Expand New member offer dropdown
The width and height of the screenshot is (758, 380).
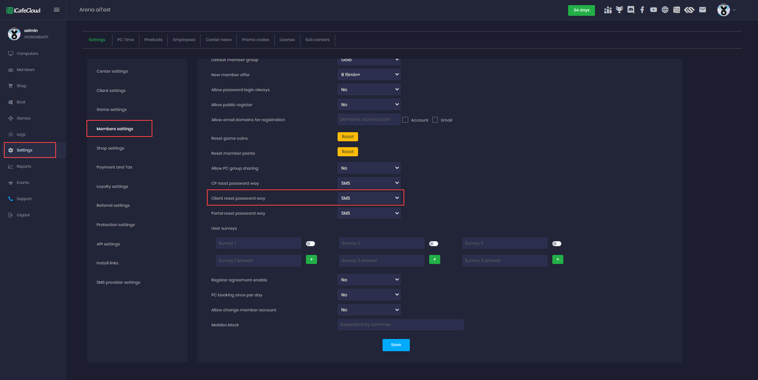(369, 75)
